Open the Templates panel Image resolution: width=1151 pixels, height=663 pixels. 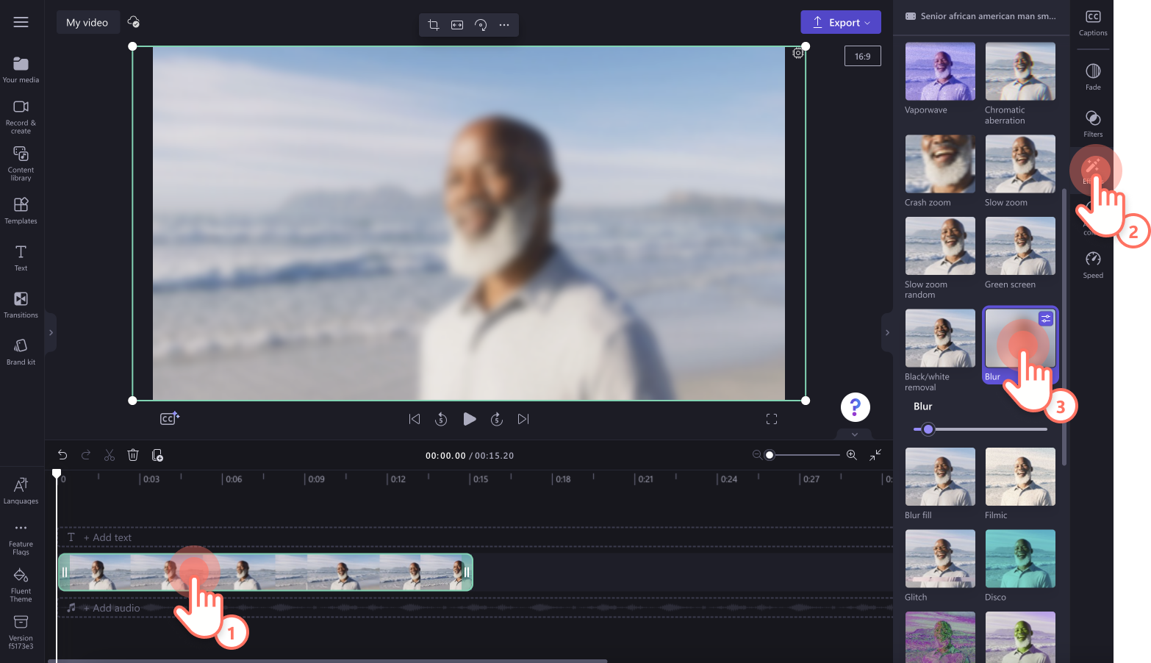click(21, 210)
